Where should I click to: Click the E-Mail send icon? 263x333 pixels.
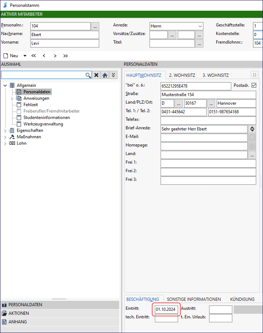tap(252, 138)
